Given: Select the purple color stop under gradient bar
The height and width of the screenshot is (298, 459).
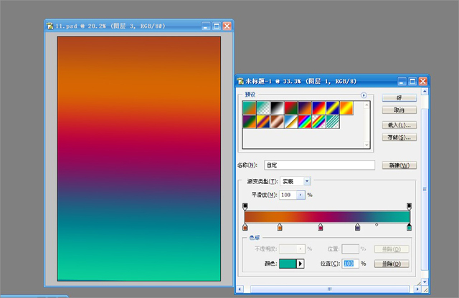Looking at the screenshot, I should (x=357, y=227).
